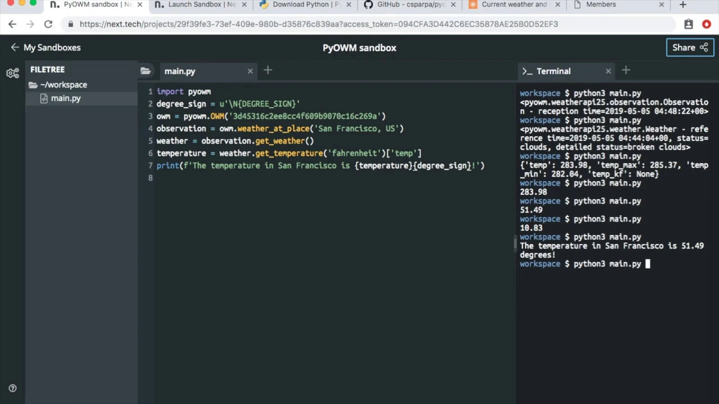Go back using My Sandboxes arrow
The image size is (719, 404).
click(15, 48)
